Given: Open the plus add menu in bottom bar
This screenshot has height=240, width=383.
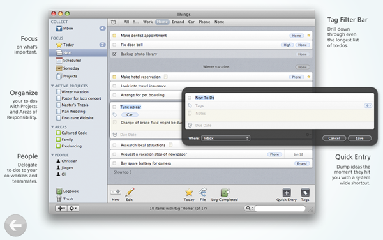Looking at the screenshot, I should pos(61,208).
